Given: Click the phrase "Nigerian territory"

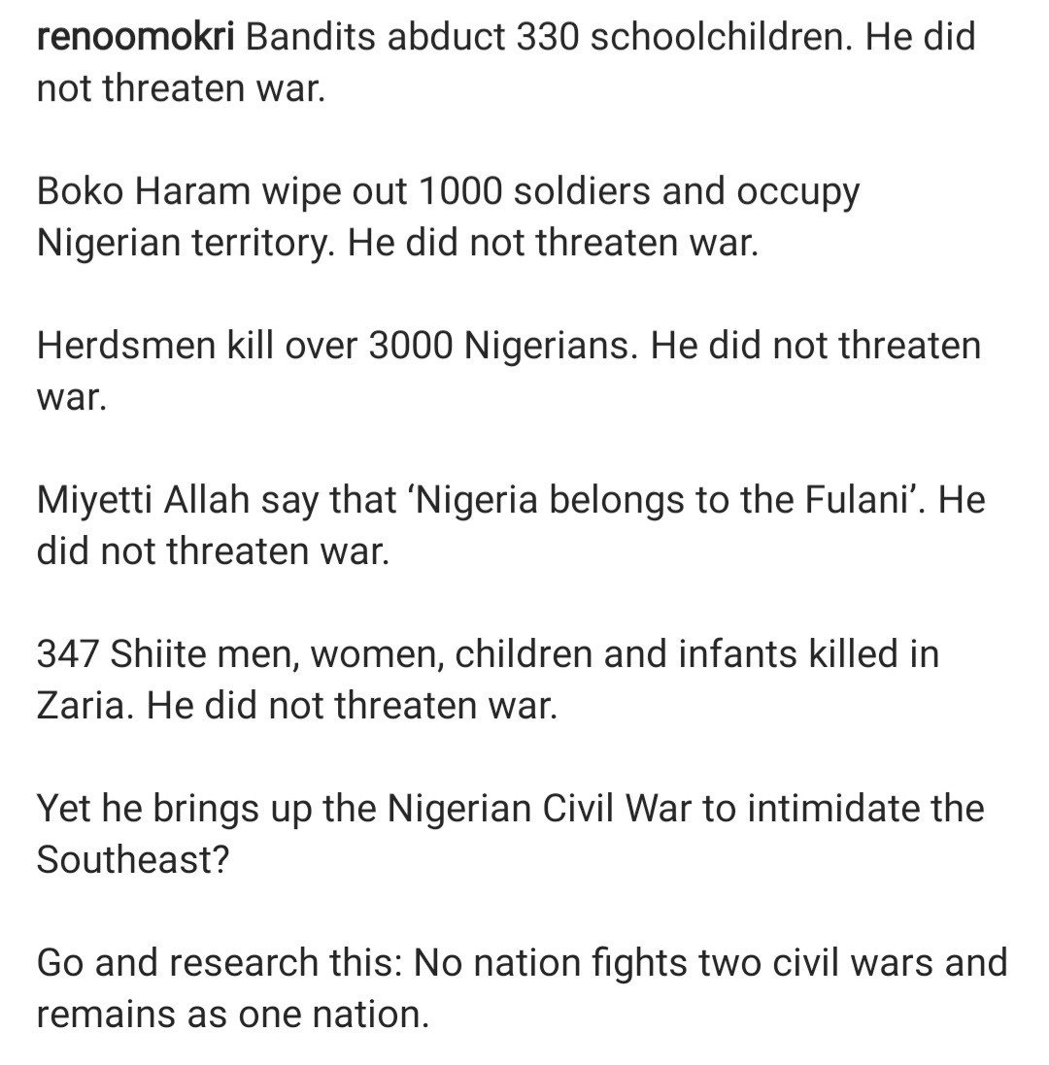Looking at the screenshot, I should pyautogui.click(x=186, y=243).
